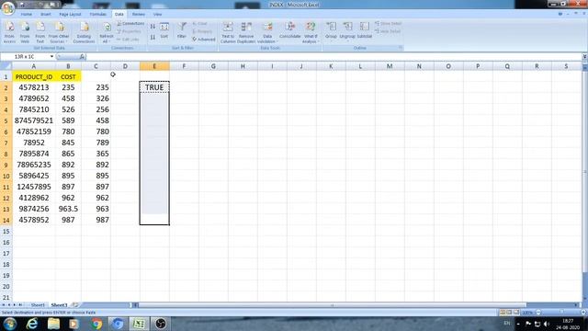Open OBS Studio from taskbar
The image size is (588, 331).
(x=161, y=323)
